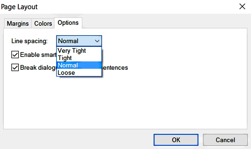Choose Very Tight line spacing

(x=72, y=51)
